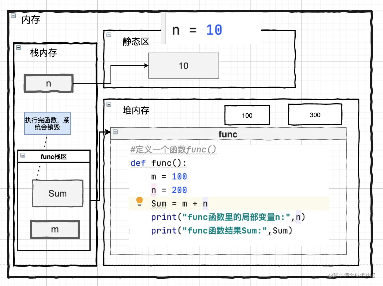Click the line def func():
Image resolution: width=383 pixels, height=286 pixels.
[158, 163]
